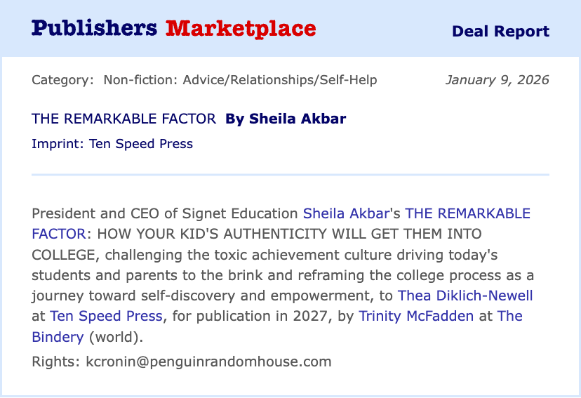Click the Publishers Marketplace logo
Viewport: 581px width, 398px height.
[174, 29]
